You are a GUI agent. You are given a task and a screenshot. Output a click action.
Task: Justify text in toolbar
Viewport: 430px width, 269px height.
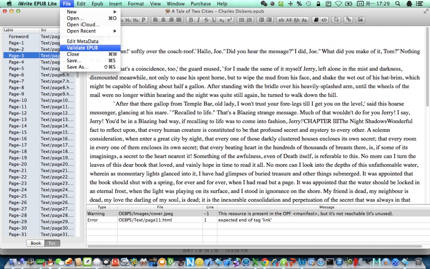click(x=179, y=20)
